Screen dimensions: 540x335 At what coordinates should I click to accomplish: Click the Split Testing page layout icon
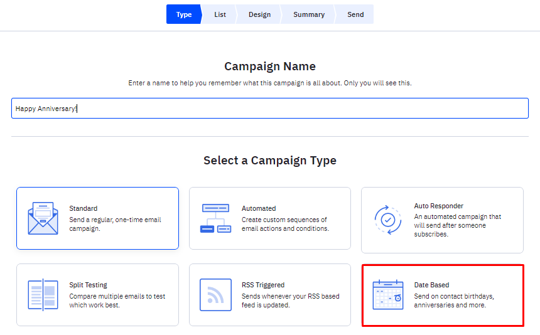pyautogui.click(x=43, y=295)
